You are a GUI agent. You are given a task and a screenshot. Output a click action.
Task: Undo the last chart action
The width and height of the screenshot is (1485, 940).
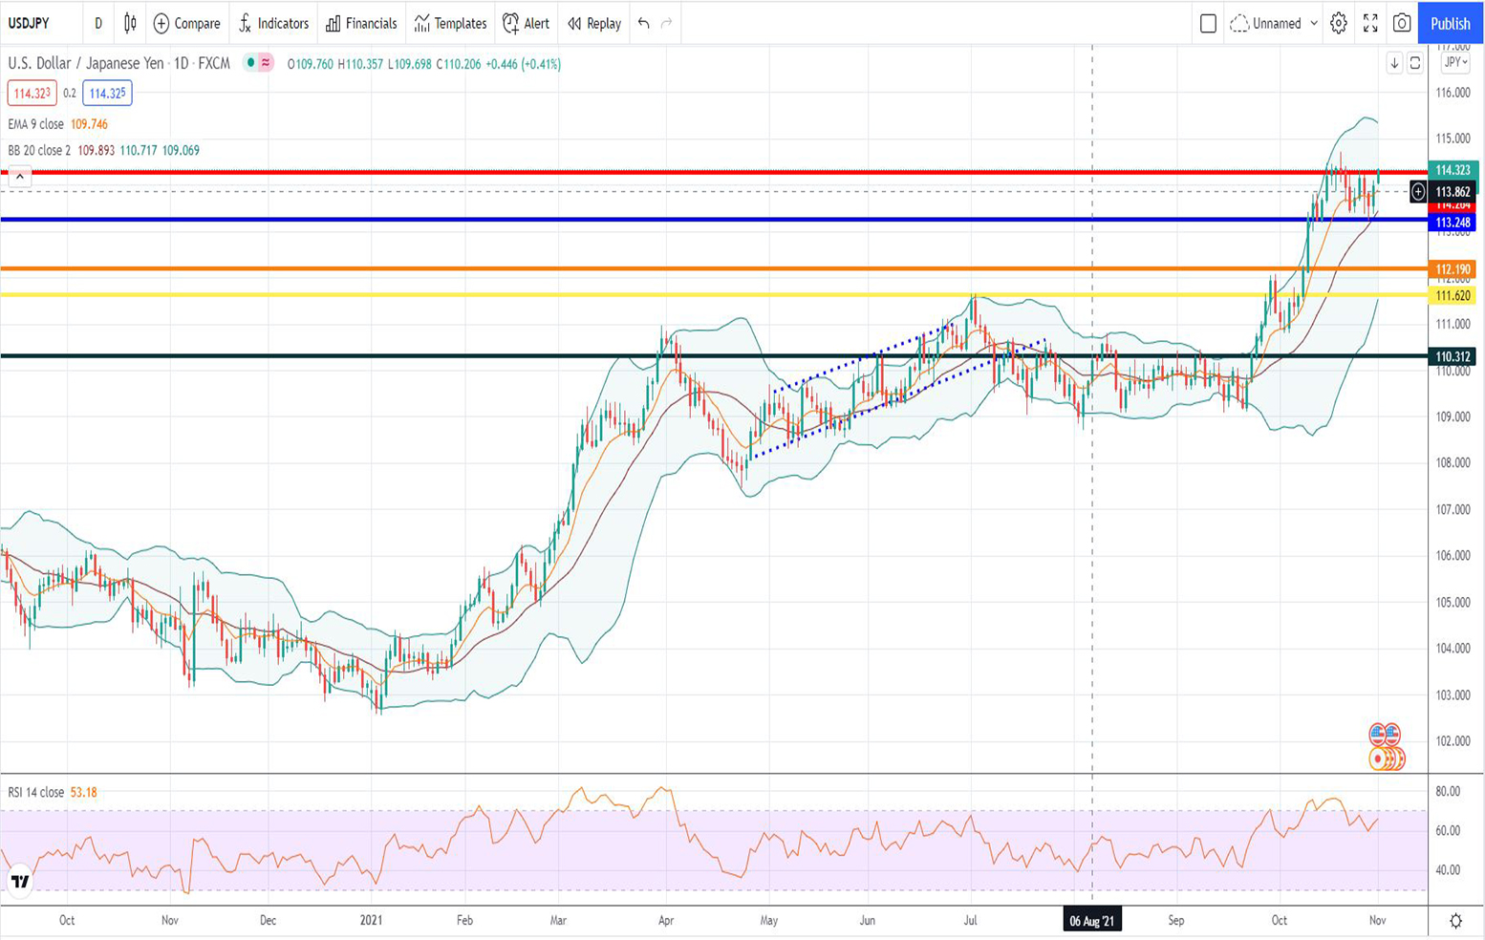pyautogui.click(x=644, y=23)
